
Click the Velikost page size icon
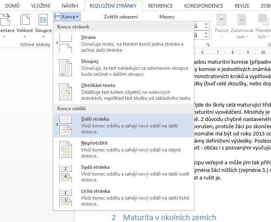point(24,20)
